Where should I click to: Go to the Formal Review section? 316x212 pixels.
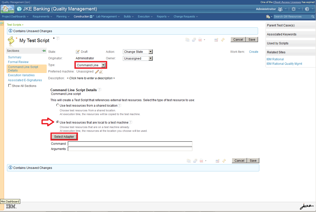click(18, 62)
